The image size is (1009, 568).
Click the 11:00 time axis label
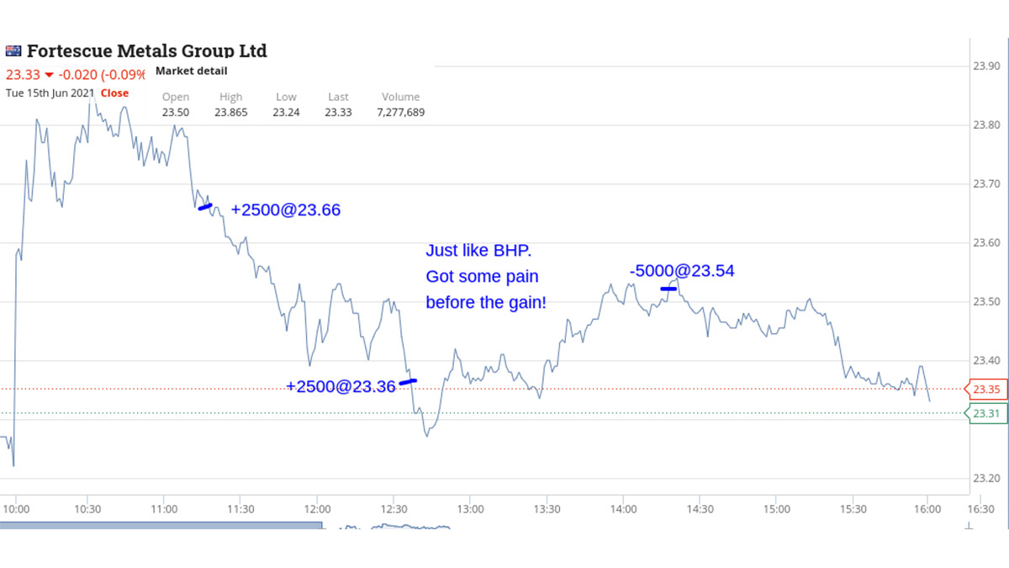pos(164,509)
